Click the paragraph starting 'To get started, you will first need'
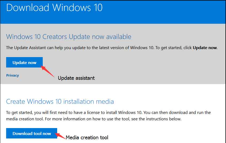This screenshot has height=143, width=226. 108,116
